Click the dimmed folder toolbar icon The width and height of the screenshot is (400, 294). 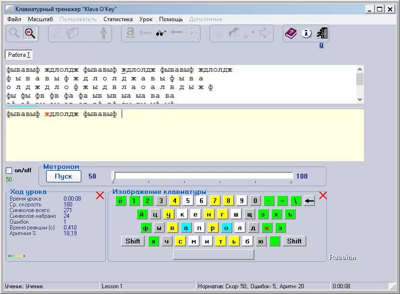(72, 33)
